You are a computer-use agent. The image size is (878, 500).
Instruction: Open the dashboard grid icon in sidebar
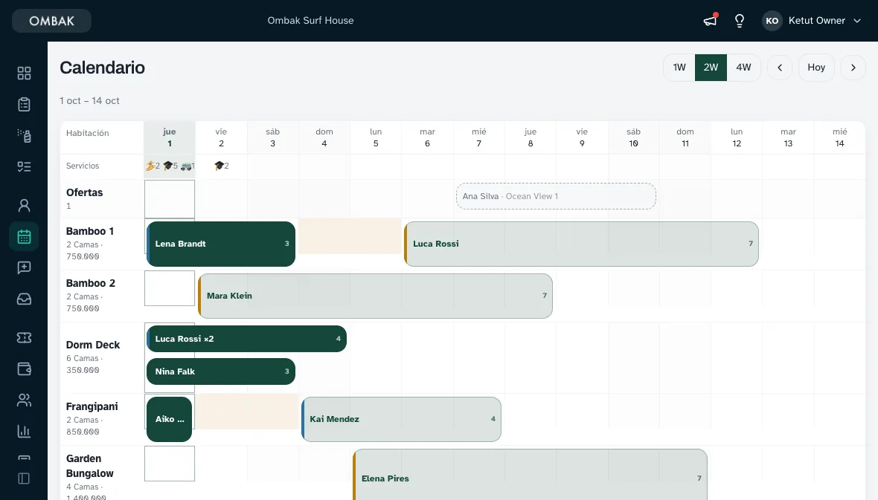[24, 74]
